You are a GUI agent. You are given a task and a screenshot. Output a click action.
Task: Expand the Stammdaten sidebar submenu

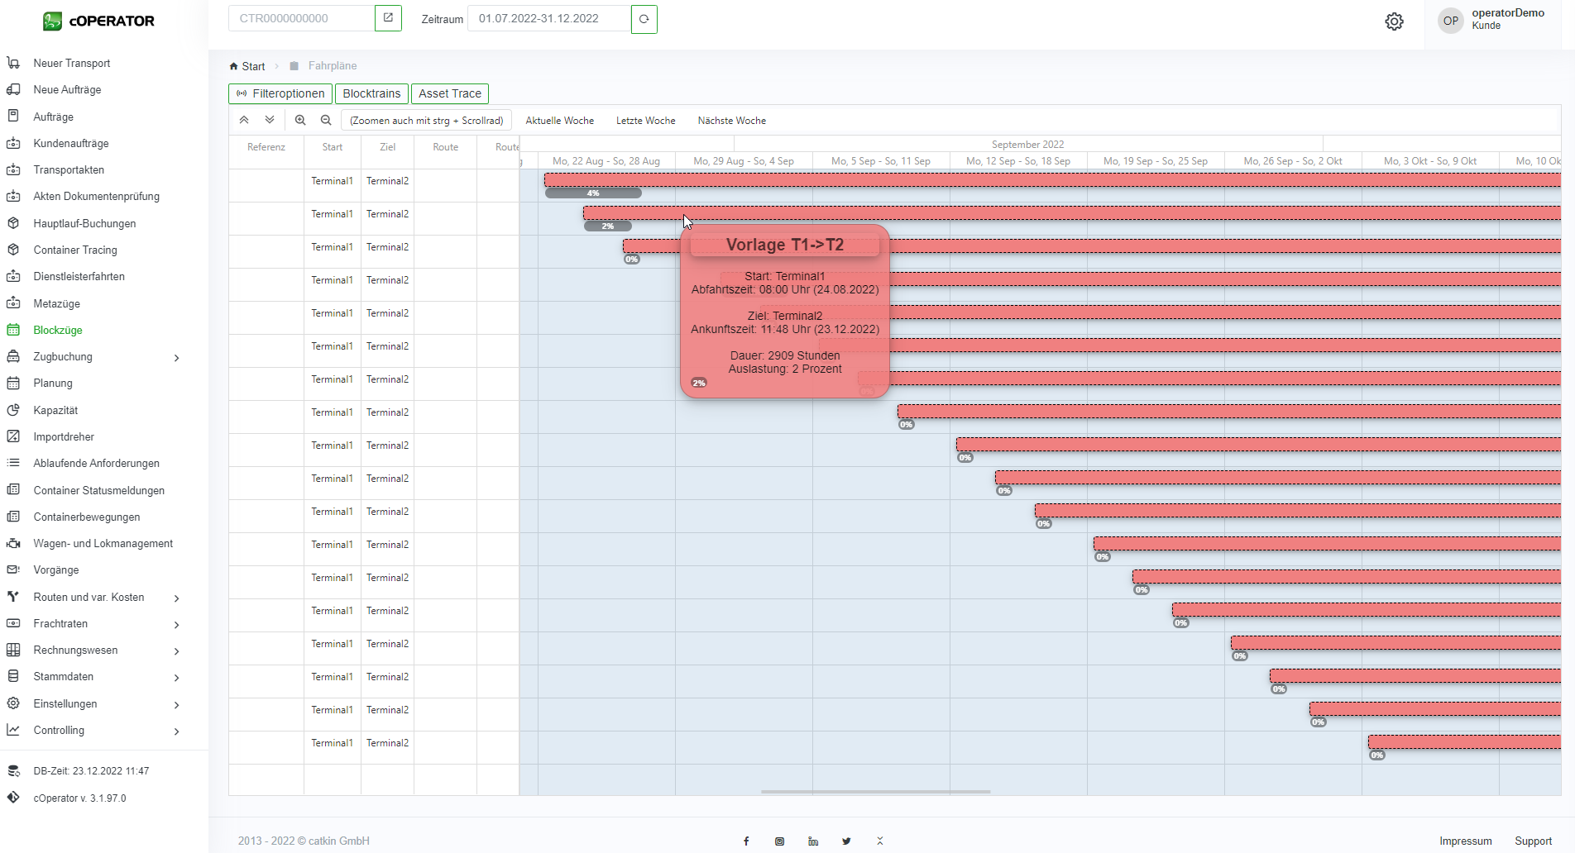[176, 678]
